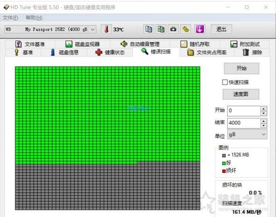Open the 文件夹占用率 folder icon tab
The width and height of the screenshot is (276, 217).
pos(207,52)
